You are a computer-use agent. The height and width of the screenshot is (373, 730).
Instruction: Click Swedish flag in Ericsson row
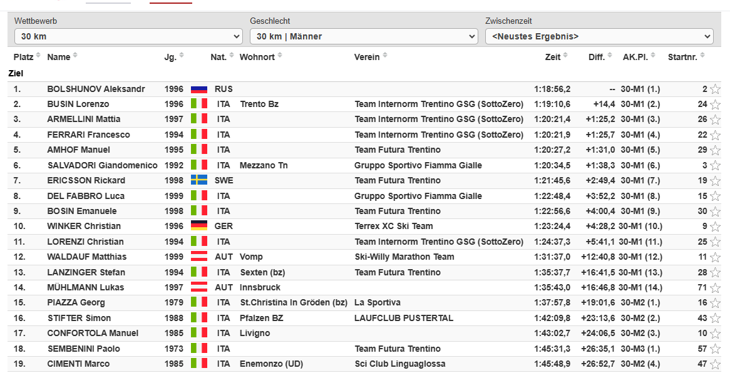198,180
